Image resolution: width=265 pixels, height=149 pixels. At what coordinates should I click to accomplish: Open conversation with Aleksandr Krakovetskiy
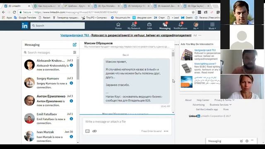pos(49,65)
